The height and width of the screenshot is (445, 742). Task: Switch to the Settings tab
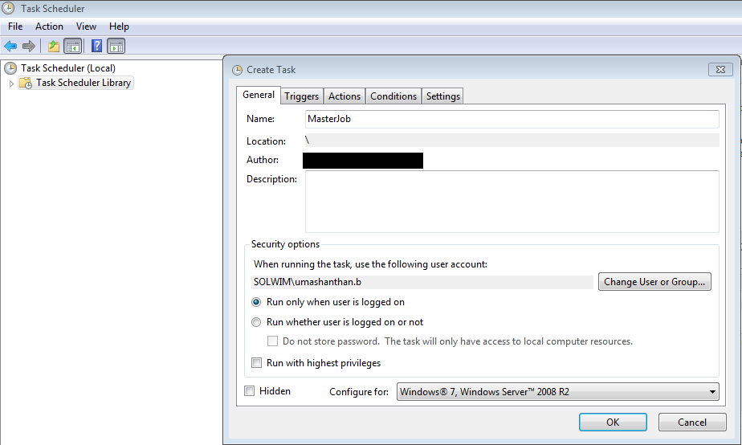(443, 96)
